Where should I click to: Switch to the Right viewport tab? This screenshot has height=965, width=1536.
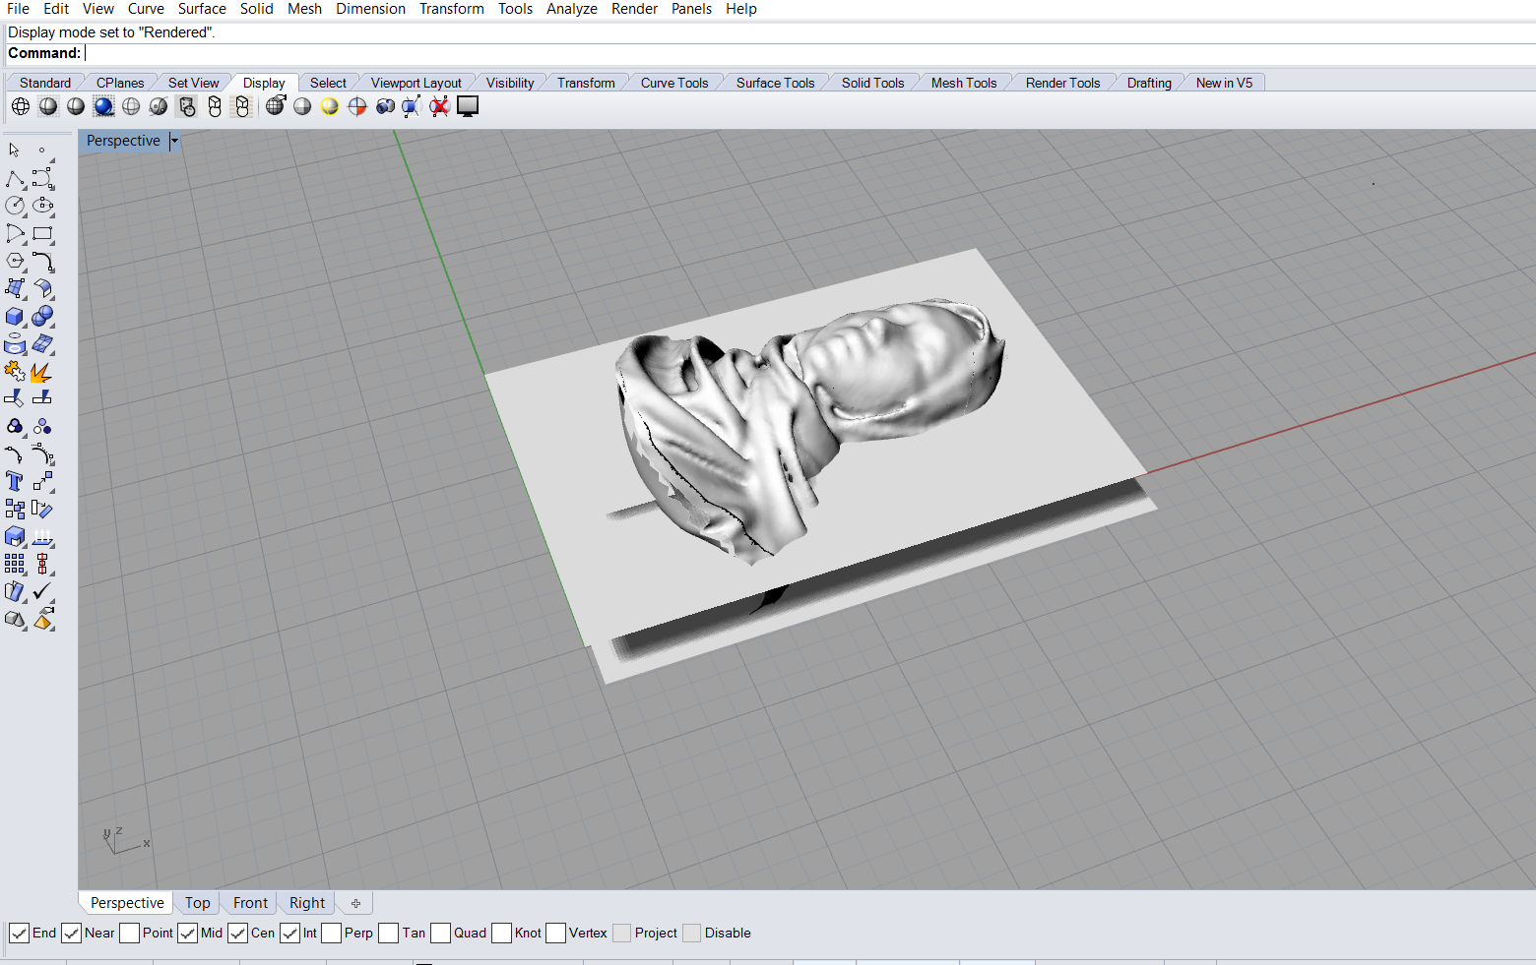[x=307, y=903]
